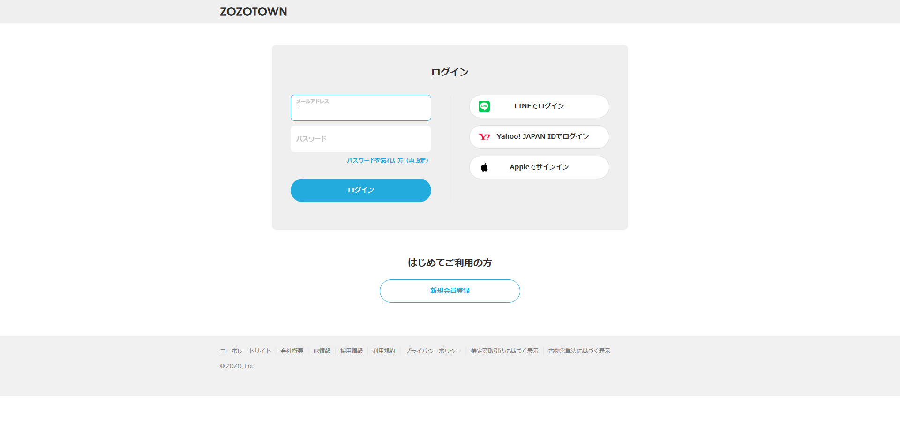Viewport: 900px width, 443px height.
Task: Click LINEでログイン label text
Action: pyautogui.click(x=539, y=106)
